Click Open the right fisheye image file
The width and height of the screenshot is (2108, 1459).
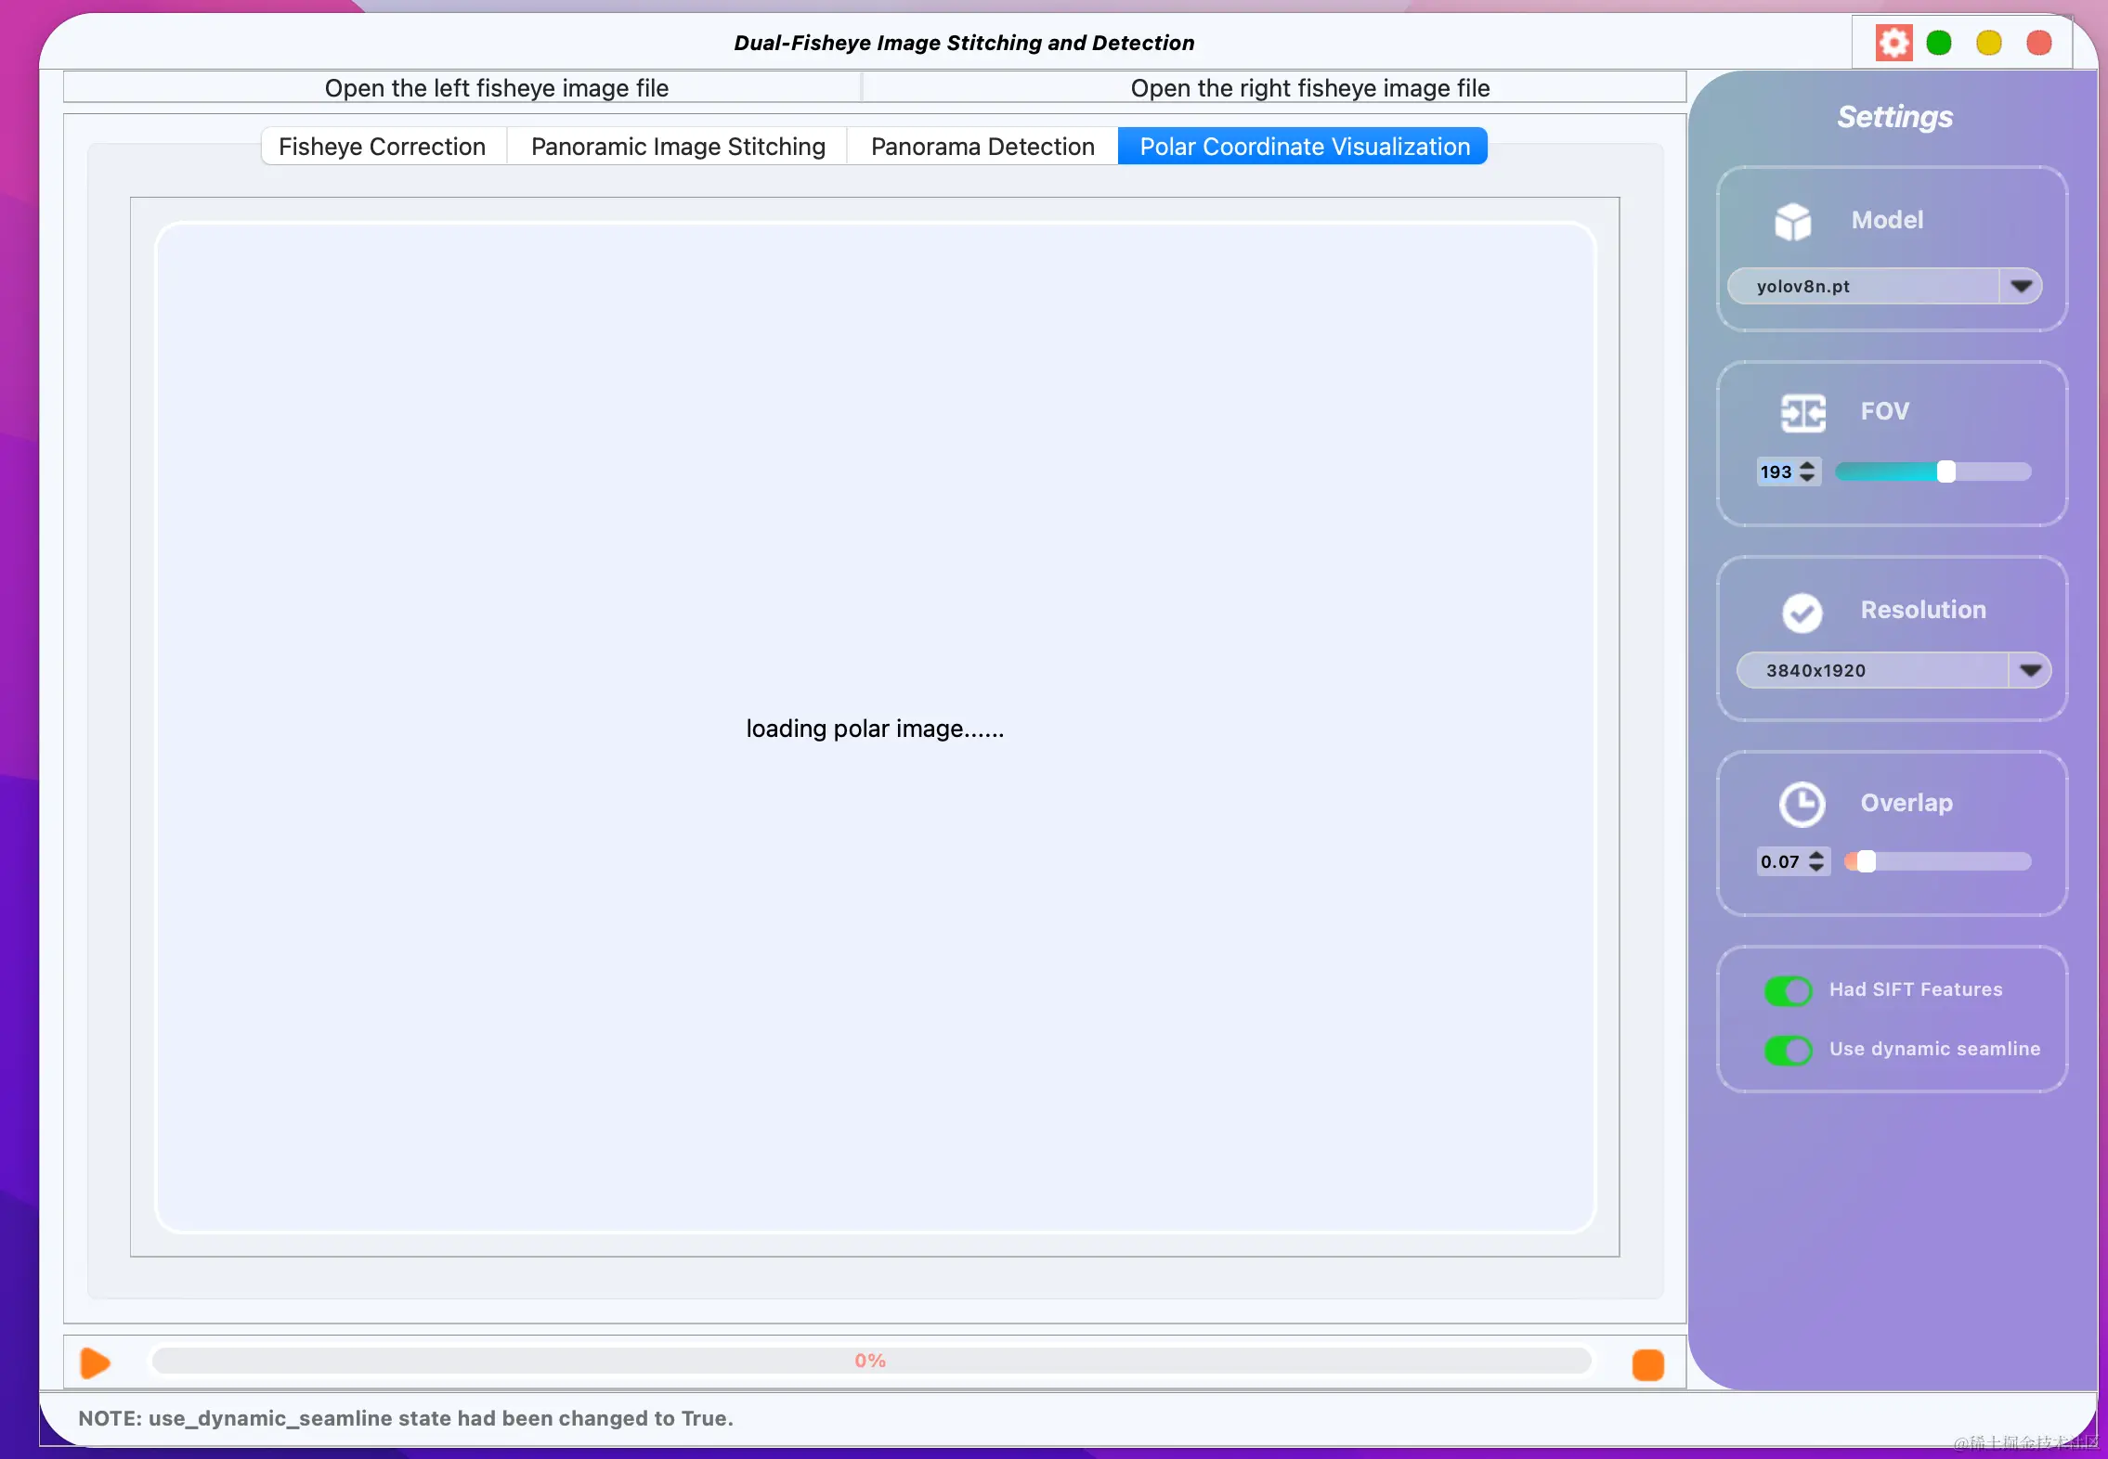tap(1309, 88)
